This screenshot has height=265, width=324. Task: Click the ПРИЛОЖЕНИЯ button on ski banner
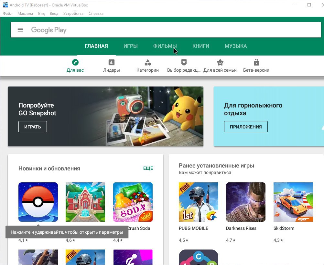pyautogui.click(x=246, y=127)
